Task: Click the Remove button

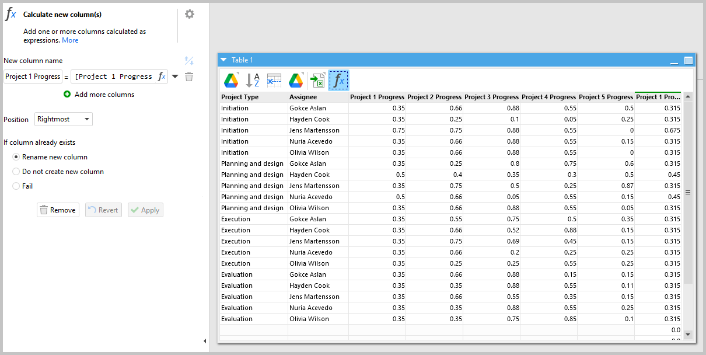Action: click(x=58, y=210)
